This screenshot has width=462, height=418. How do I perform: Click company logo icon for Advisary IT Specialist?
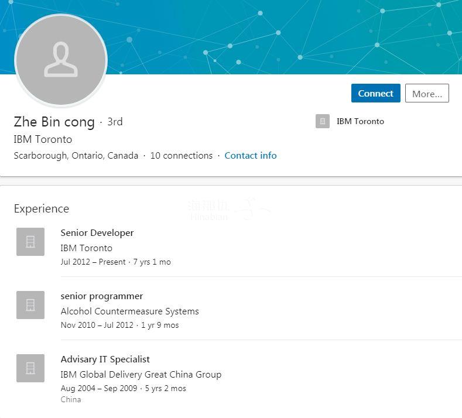coord(30,368)
